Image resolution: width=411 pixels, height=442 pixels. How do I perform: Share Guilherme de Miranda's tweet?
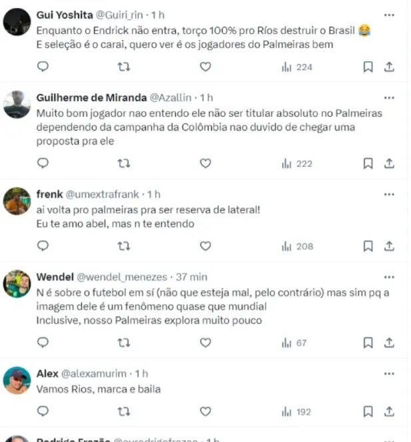point(389,163)
